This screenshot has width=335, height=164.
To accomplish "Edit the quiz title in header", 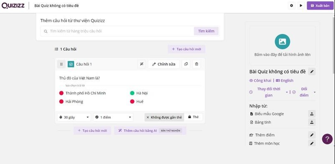I will tap(57, 6).
